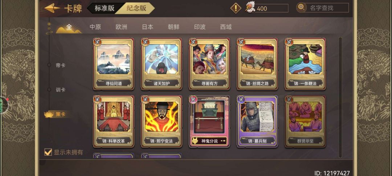Tap the fox icon on 神鬼分说 card

point(195,141)
